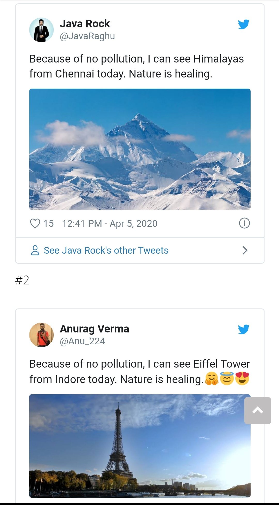Click the 15 likes count
279x505 pixels.
pos(49,223)
